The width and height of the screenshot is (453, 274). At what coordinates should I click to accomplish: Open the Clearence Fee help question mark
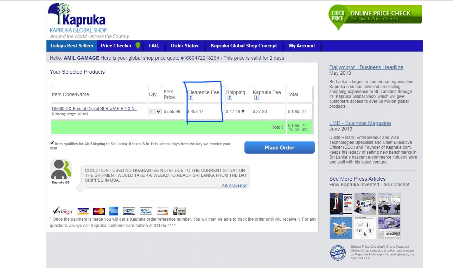pos(191,98)
